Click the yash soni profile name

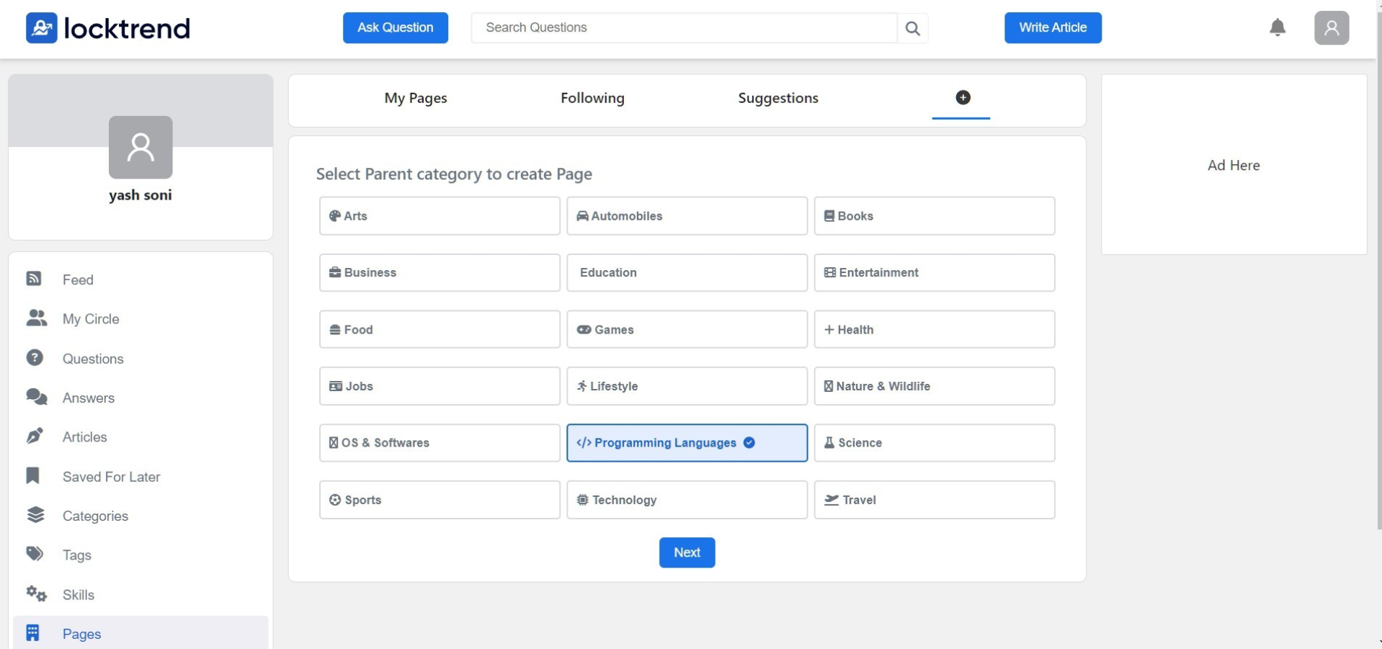(140, 195)
